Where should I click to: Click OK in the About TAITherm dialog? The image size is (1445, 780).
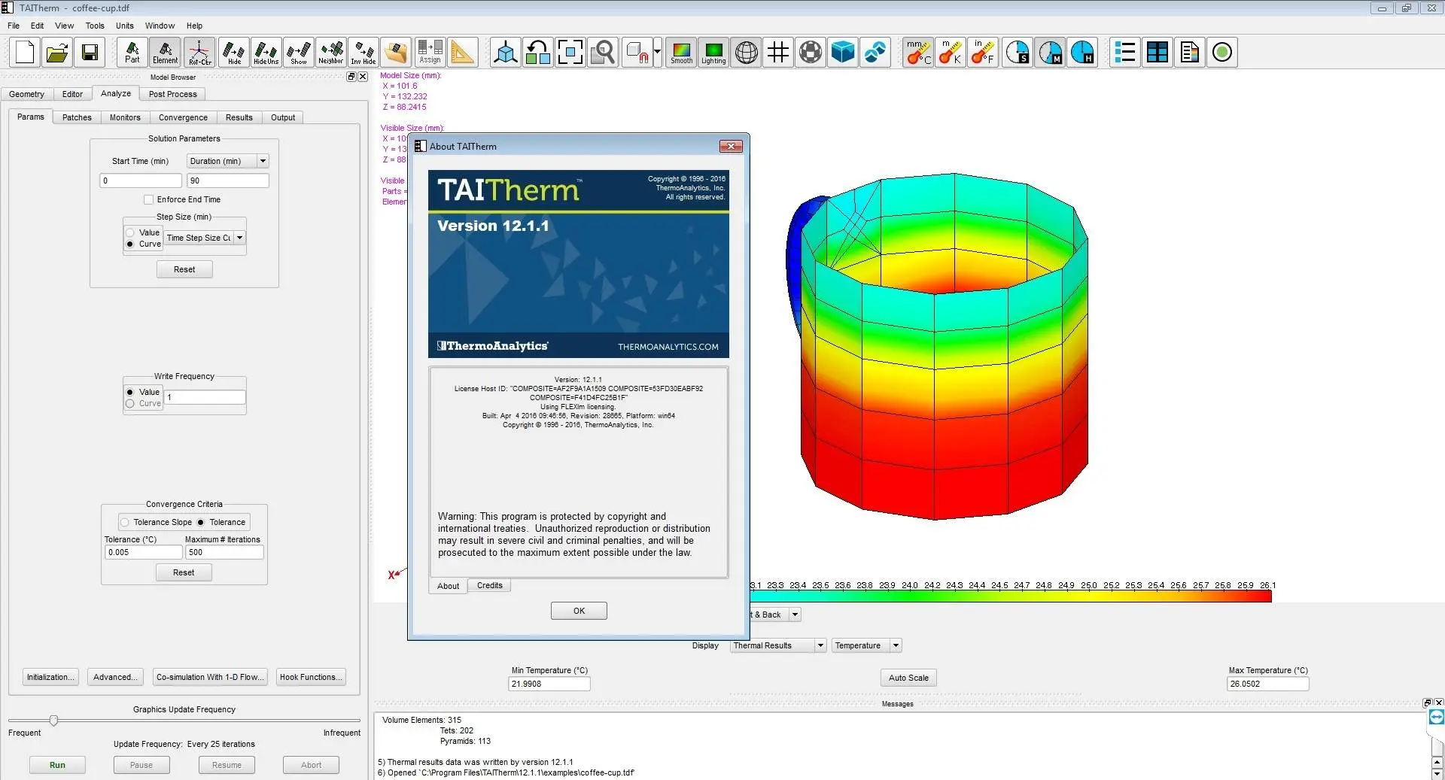click(x=579, y=611)
